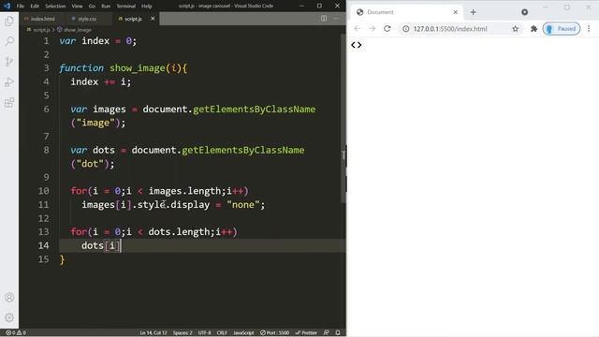Open the View menu
Viewport: 599px width, 337px height.
tap(77, 7)
